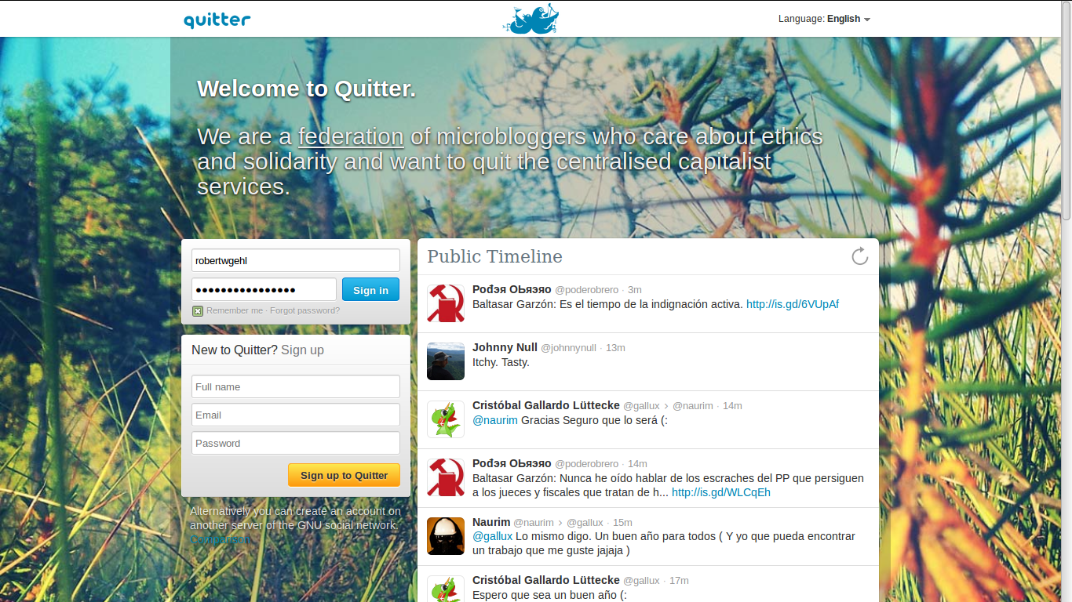Open the Language: English dropdown
The image size is (1072, 602).
[824, 19]
